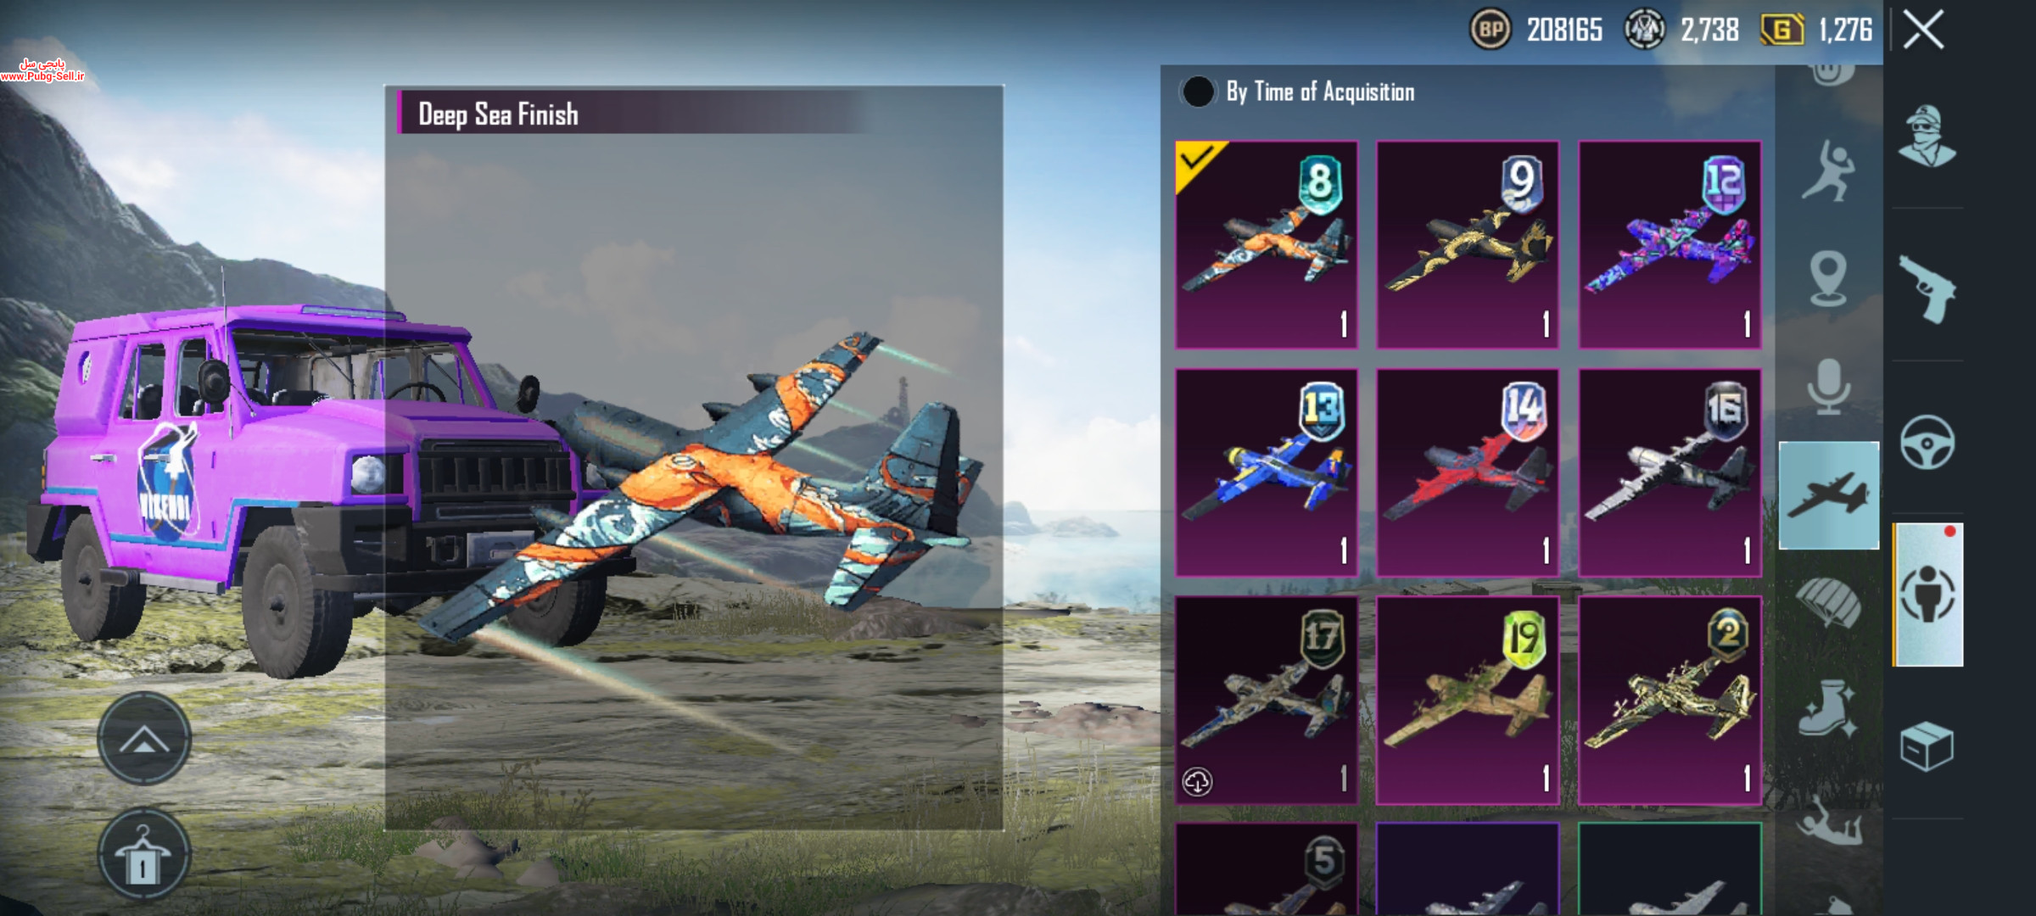Select the pistol weapon skins category
The image size is (2036, 916).
tap(1927, 289)
